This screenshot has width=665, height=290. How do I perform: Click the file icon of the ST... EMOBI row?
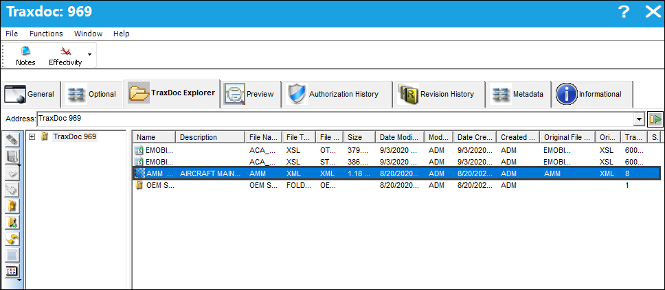coord(139,161)
